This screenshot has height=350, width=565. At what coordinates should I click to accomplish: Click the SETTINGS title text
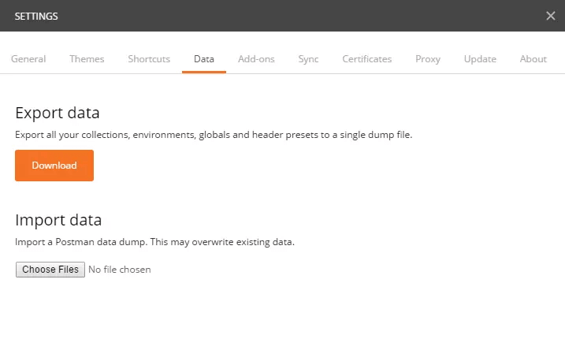36,17
